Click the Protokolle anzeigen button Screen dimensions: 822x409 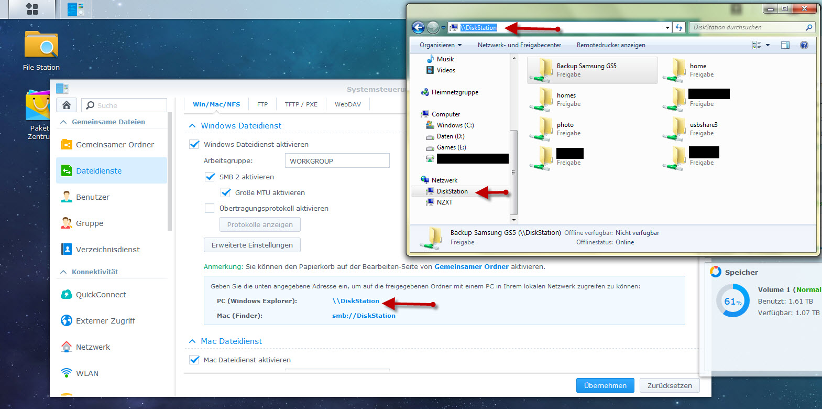coord(260,224)
